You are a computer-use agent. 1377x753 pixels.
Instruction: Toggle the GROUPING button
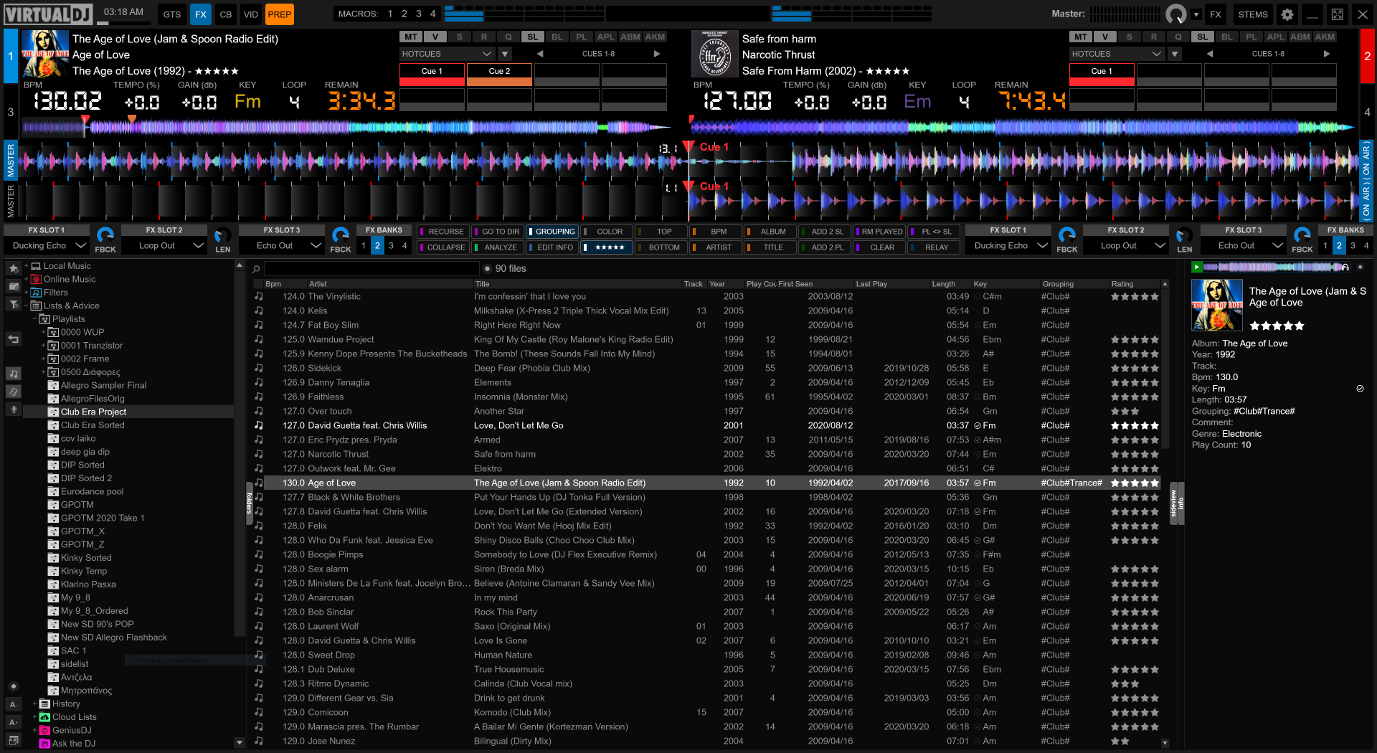(552, 232)
